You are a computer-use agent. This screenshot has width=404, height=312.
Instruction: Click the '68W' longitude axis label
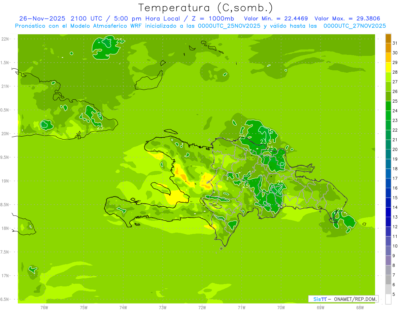pos(360,307)
